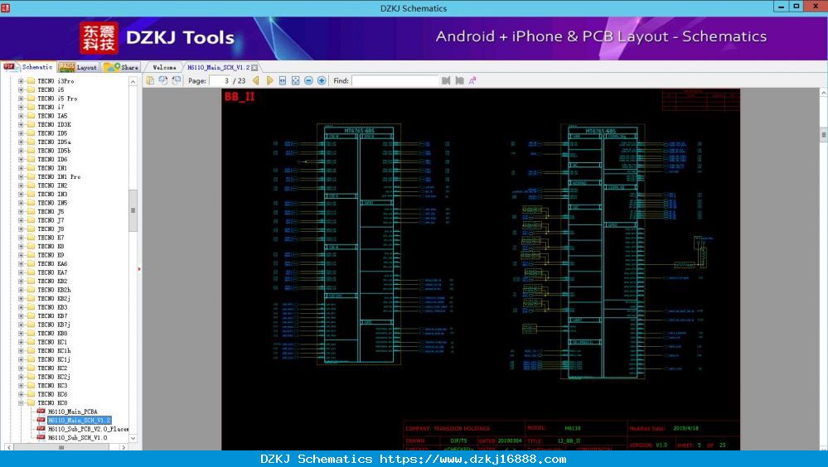Switch to the Schematic tab
Viewport: 828px width, 467px height.
point(28,67)
